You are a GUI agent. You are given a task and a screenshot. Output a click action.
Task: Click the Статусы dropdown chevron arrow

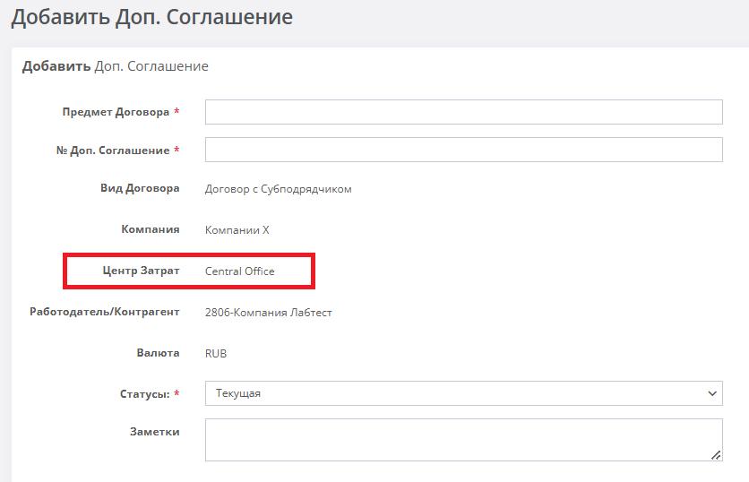click(711, 393)
